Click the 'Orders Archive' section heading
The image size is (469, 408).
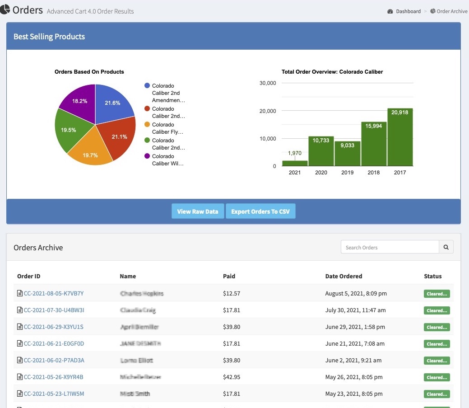38,248
